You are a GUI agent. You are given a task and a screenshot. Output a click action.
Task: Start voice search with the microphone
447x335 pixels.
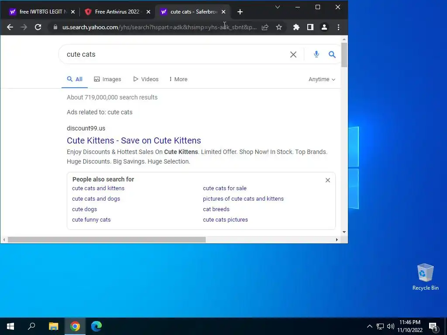point(316,54)
